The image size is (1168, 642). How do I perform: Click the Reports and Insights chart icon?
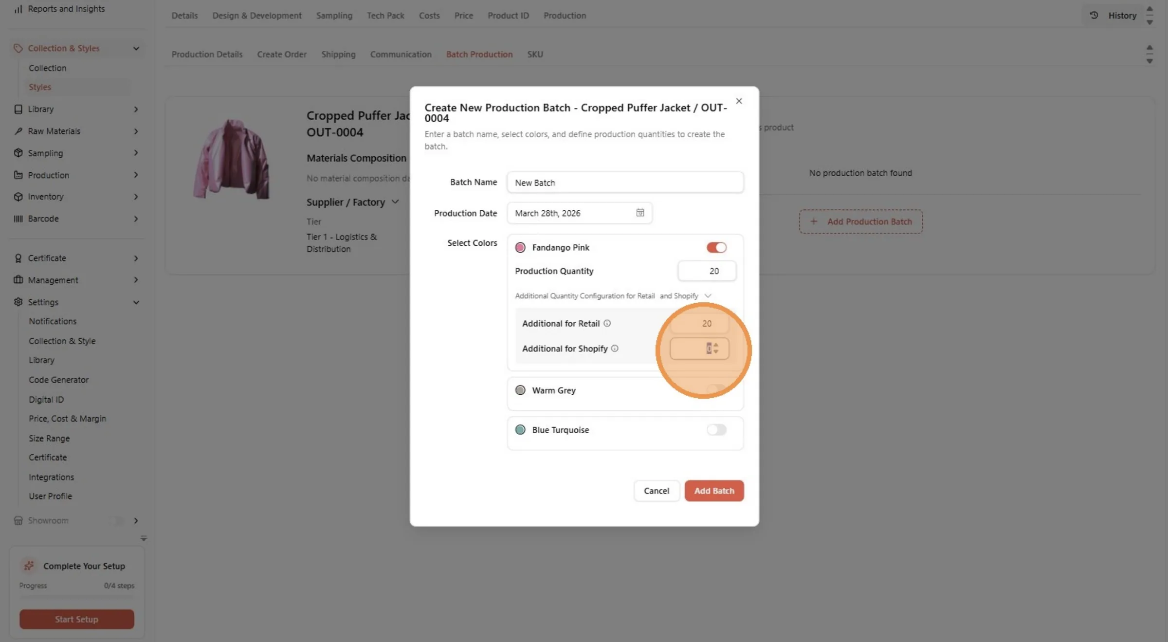click(x=18, y=9)
